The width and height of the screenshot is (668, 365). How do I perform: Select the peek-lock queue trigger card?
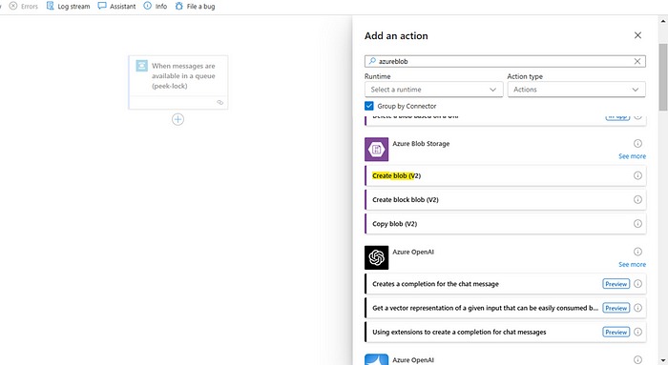(x=178, y=82)
